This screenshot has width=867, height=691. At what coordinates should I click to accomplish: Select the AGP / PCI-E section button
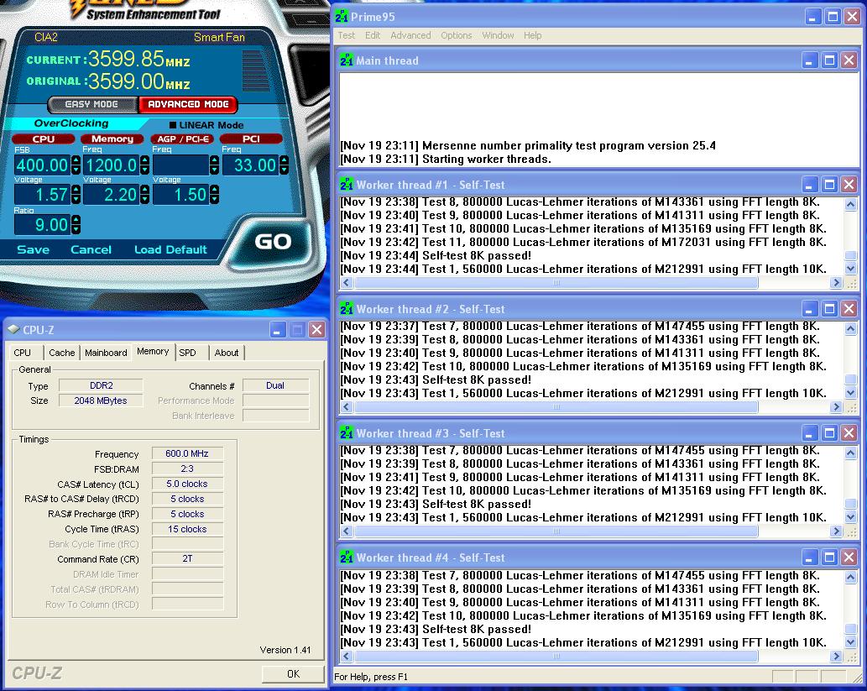[183, 139]
